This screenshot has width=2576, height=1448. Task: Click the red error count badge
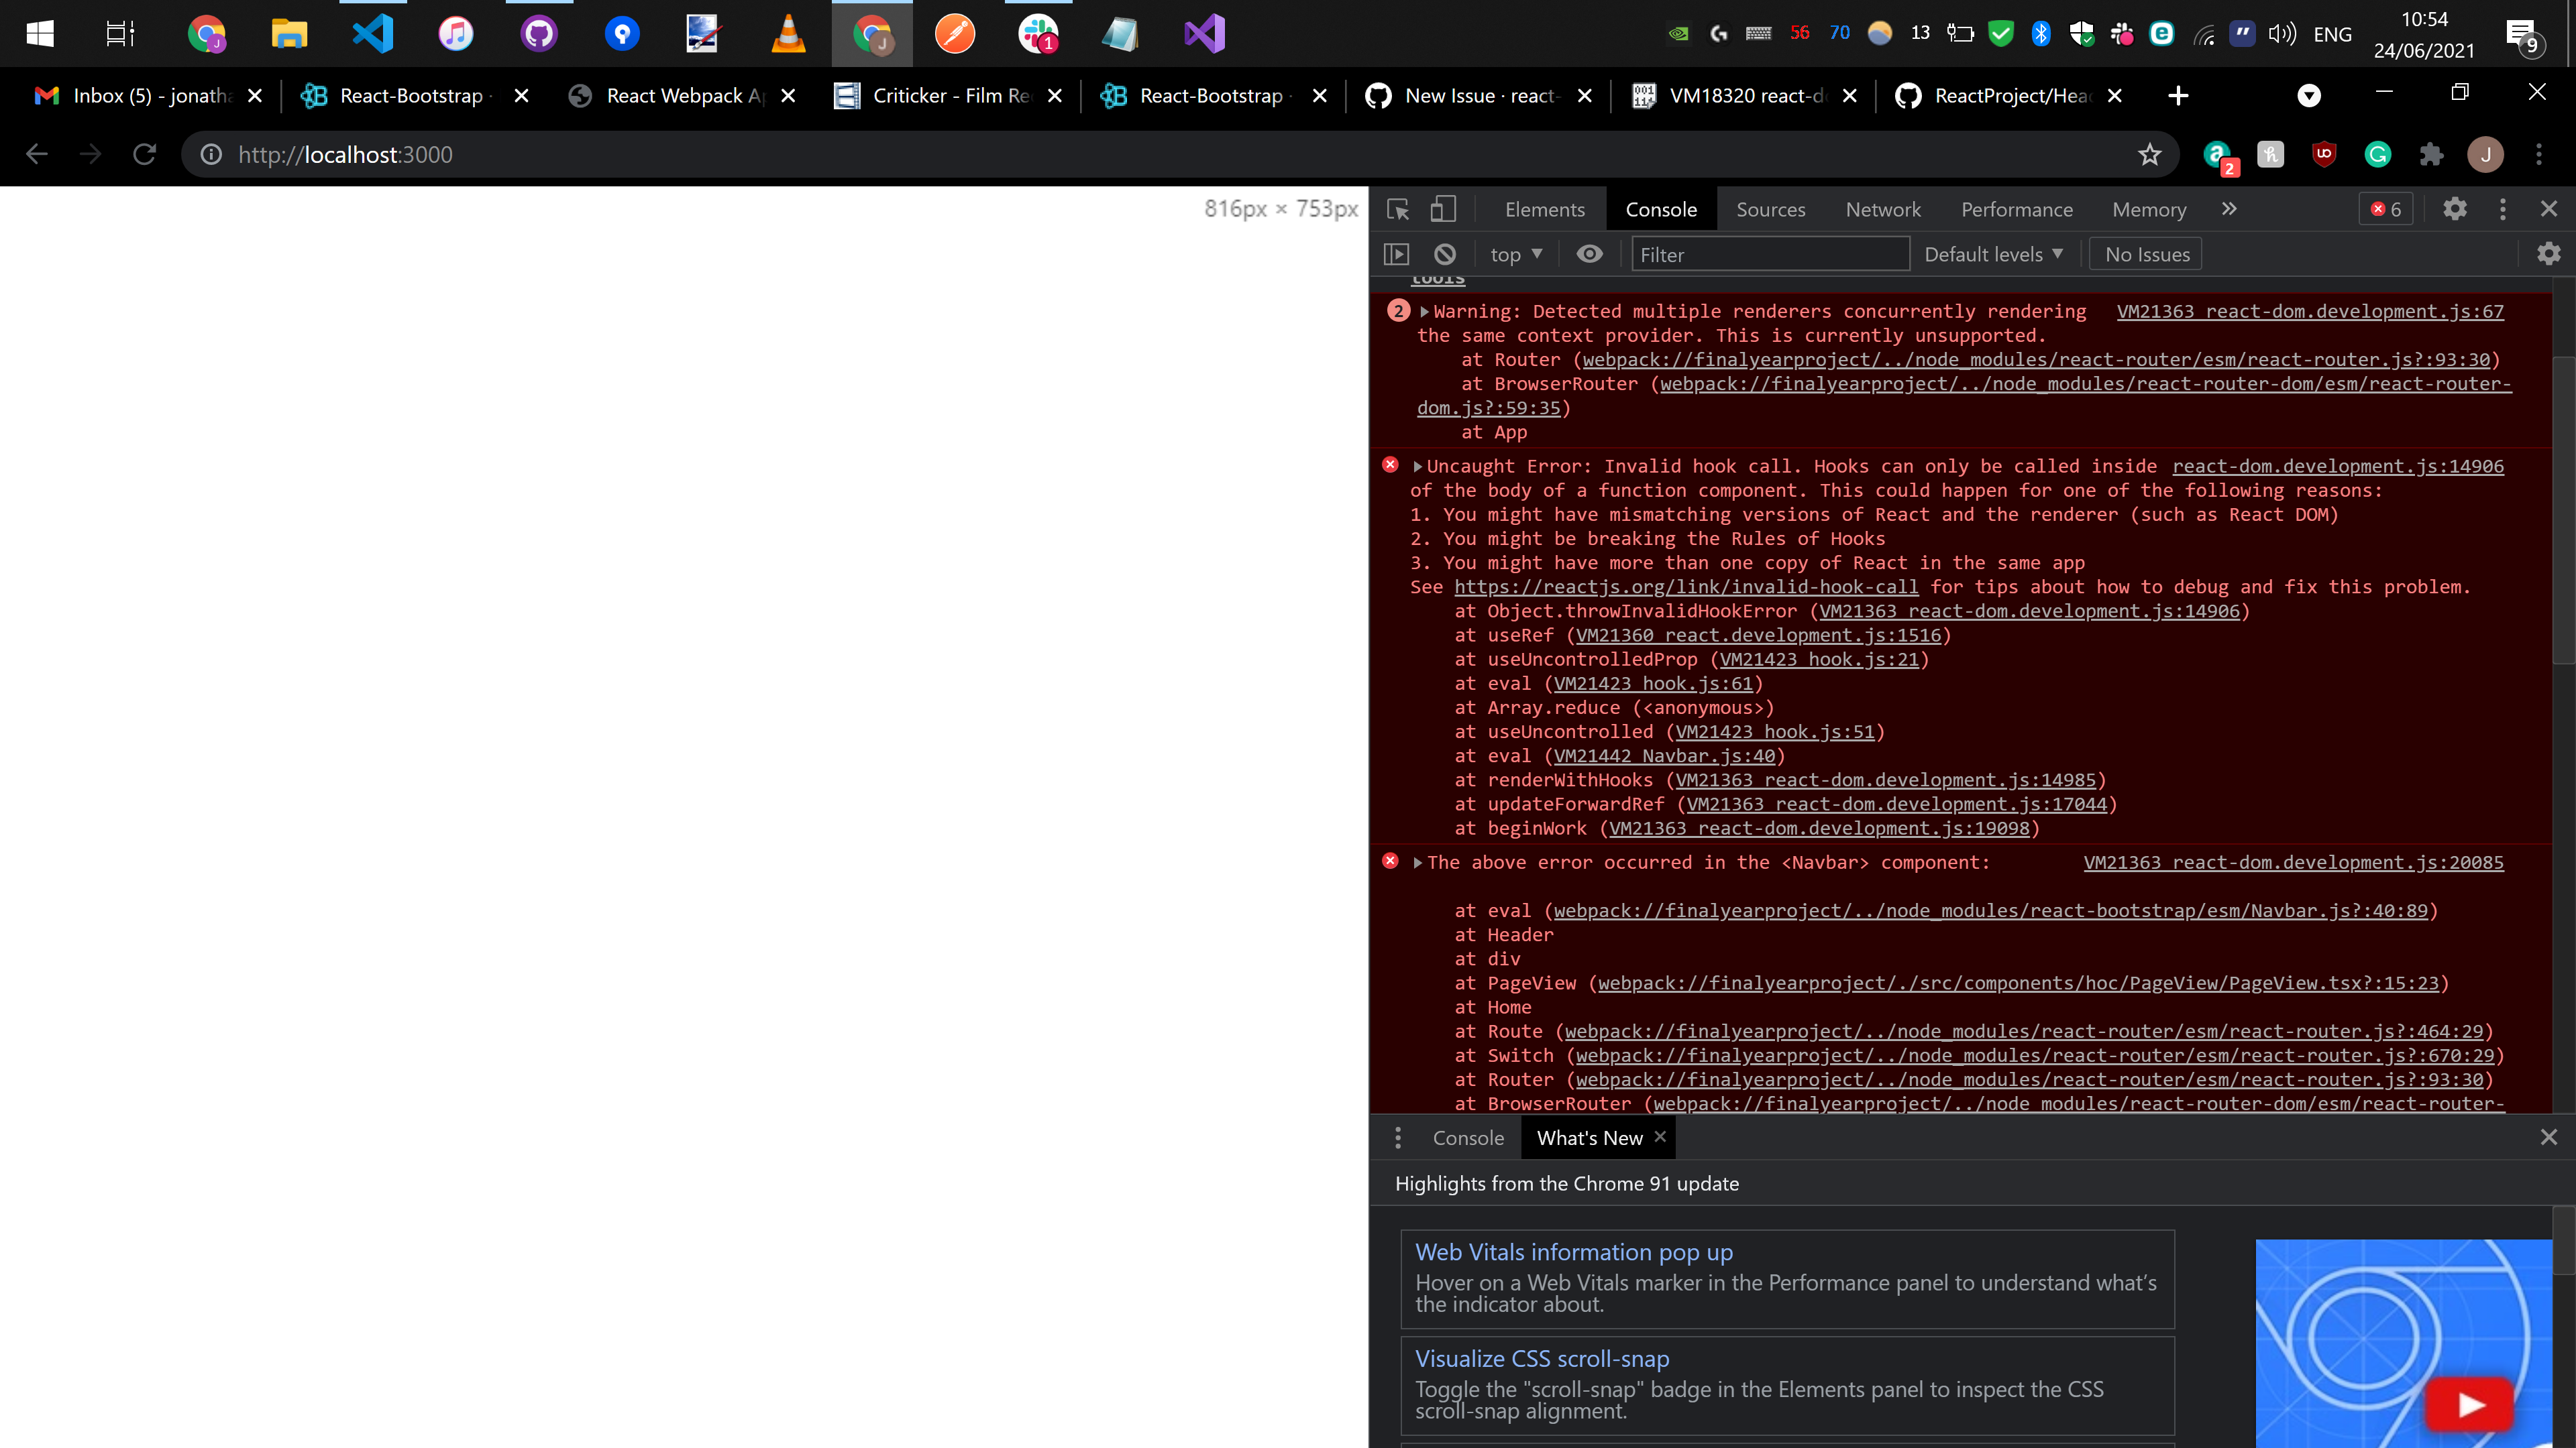(x=2386, y=209)
